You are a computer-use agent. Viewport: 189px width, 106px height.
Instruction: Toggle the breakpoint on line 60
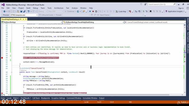(2, 58)
